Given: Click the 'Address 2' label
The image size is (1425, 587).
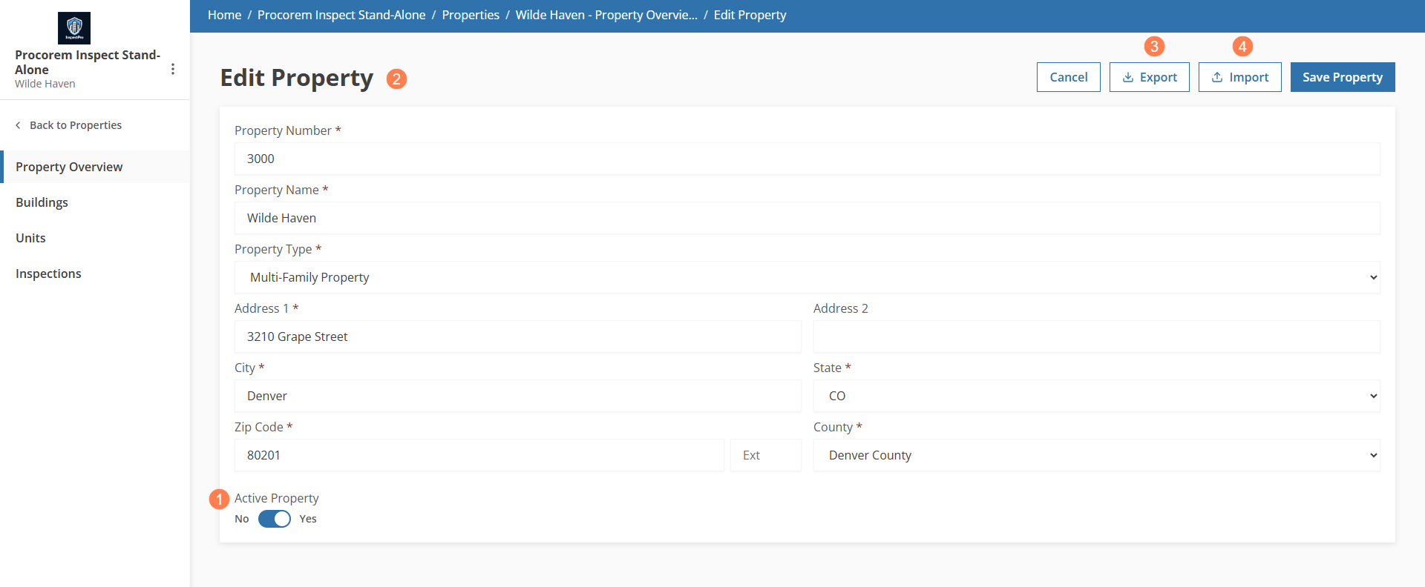Looking at the screenshot, I should pos(841,308).
